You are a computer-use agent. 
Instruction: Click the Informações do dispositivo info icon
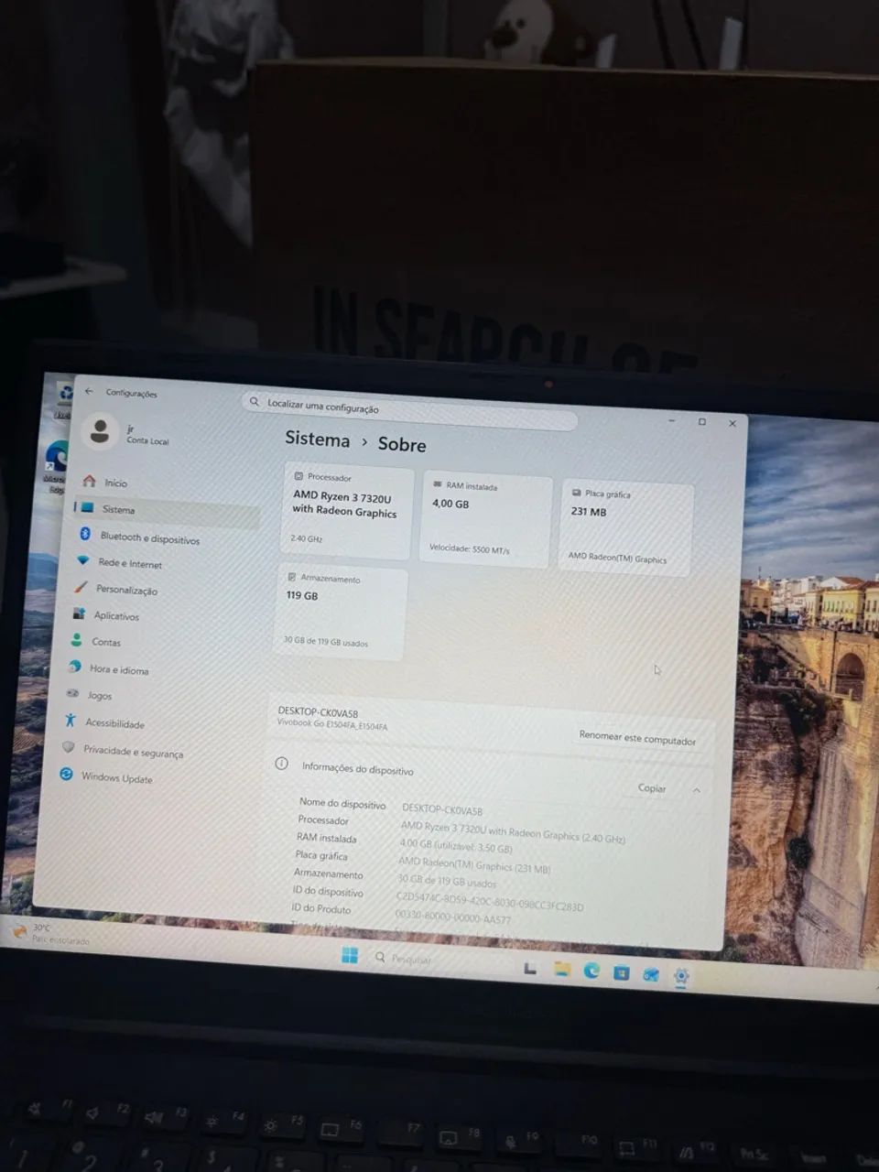coord(282,764)
